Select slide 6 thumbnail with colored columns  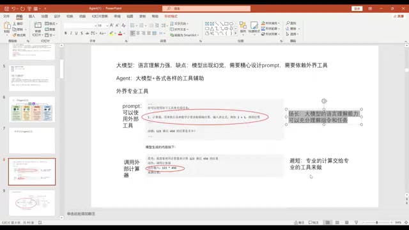click(32, 109)
